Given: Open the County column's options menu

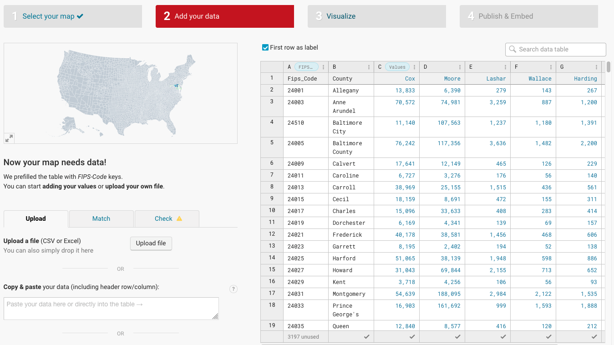Looking at the screenshot, I should click(369, 66).
